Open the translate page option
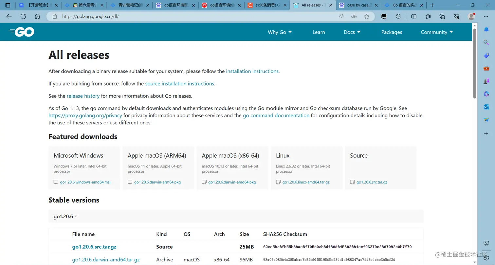Viewport: 495px width, 265px height. pyautogui.click(x=354, y=16)
